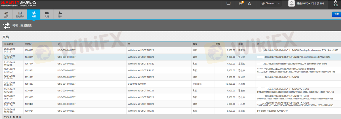The height and width of the screenshot is (119, 341).
Task: Click the transfer arrows icon beside page title
Action: click(x=7, y=26)
